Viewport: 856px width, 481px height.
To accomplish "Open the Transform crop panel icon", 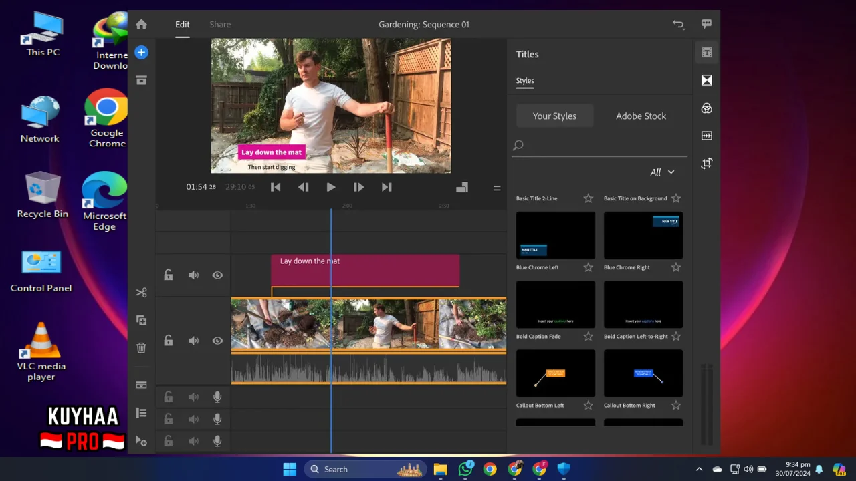I will (706, 163).
